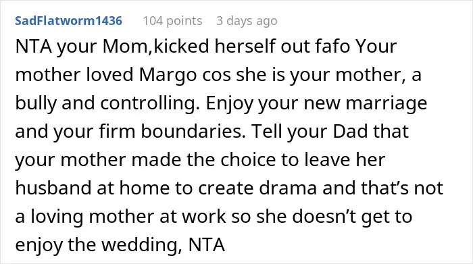Click the word choice in the comment
The width and height of the screenshot is (473, 264).
click(248, 160)
